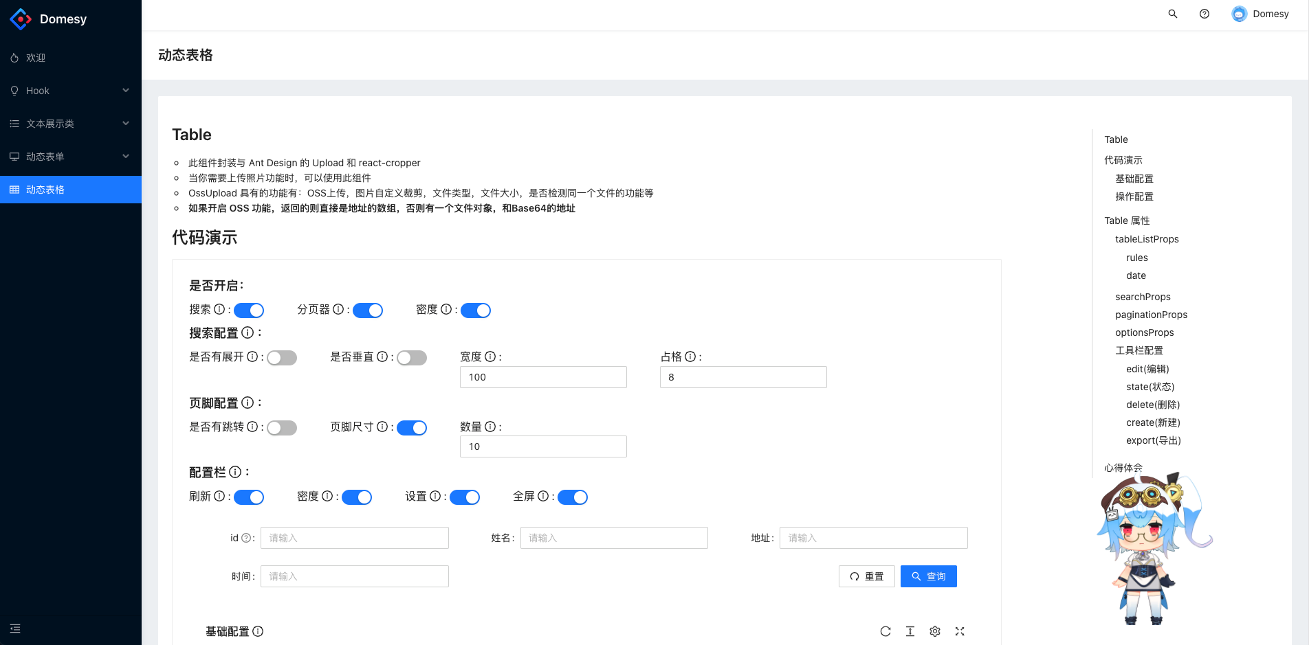
Task: Click the Domesy user avatar
Action: pyautogui.click(x=1240, y=14)
